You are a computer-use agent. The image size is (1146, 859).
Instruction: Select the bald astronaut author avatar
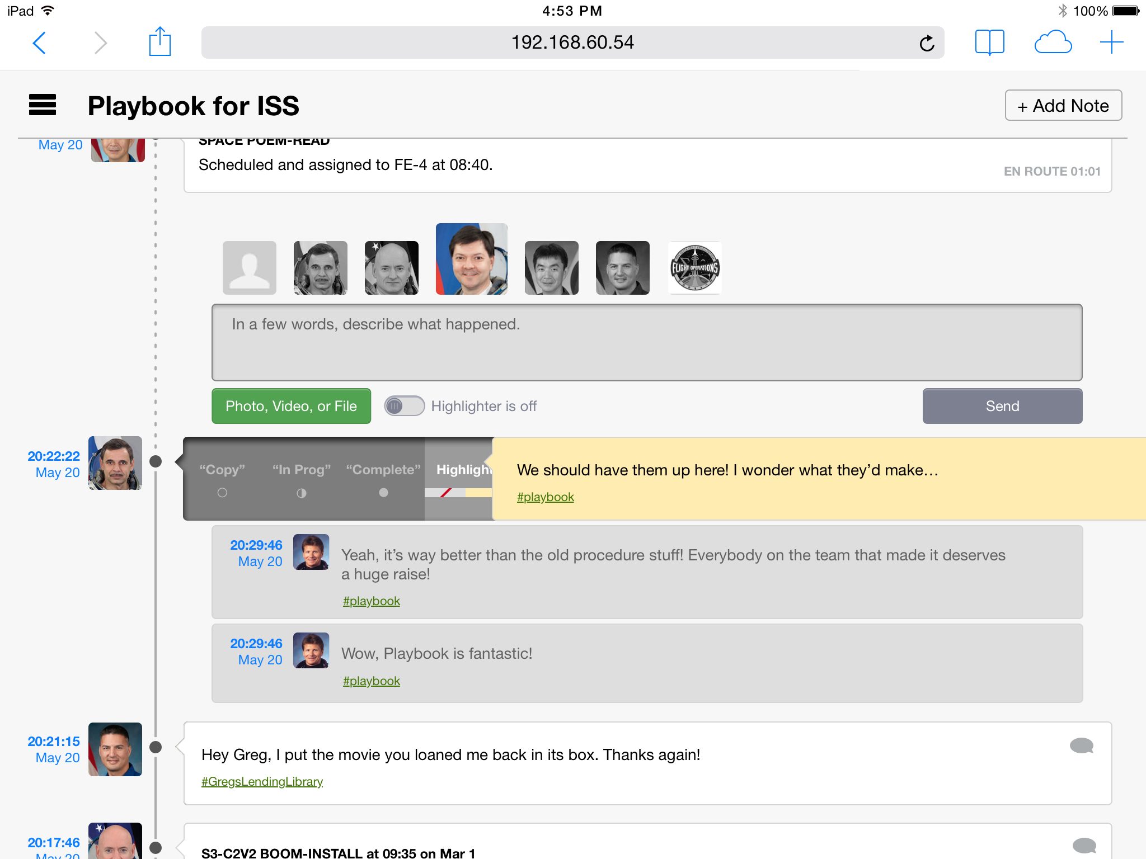392,268
